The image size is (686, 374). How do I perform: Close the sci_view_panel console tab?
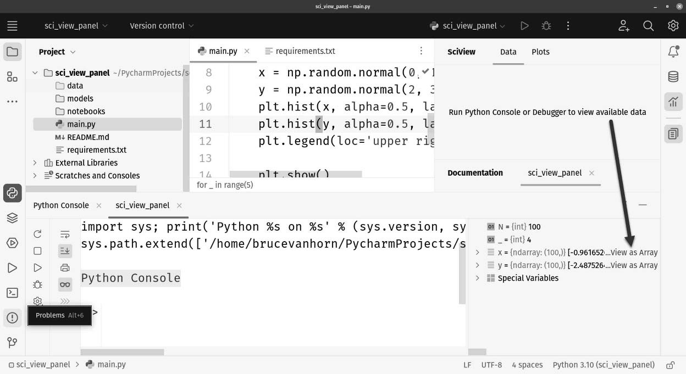coord(179,205)
